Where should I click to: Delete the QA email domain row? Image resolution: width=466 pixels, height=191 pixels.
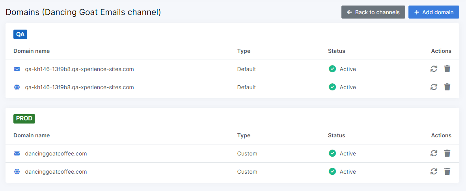(x=447, y=69)
